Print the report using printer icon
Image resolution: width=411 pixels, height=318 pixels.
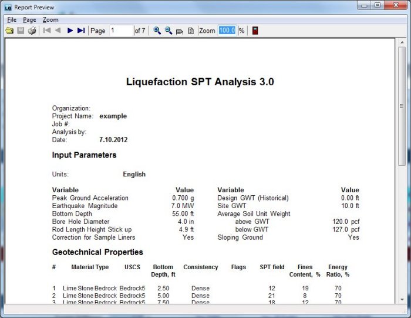click(32, 31)
